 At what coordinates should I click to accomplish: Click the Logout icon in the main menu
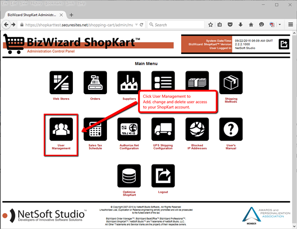click(163, 176)
